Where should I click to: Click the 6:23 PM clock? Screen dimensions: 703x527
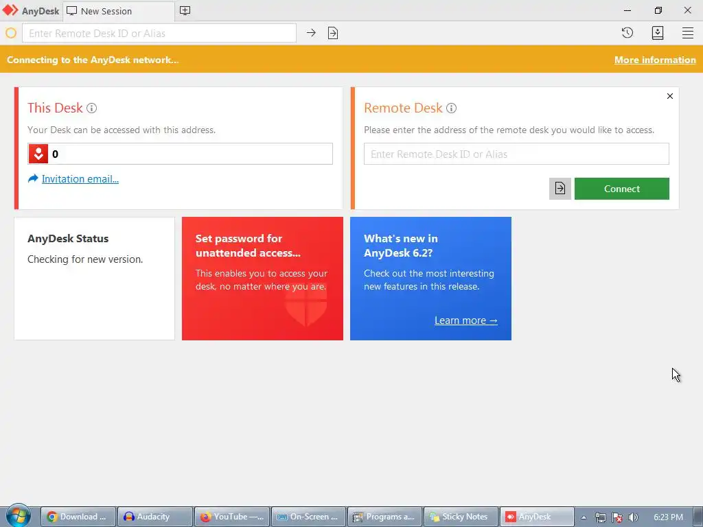coord(668,517)
